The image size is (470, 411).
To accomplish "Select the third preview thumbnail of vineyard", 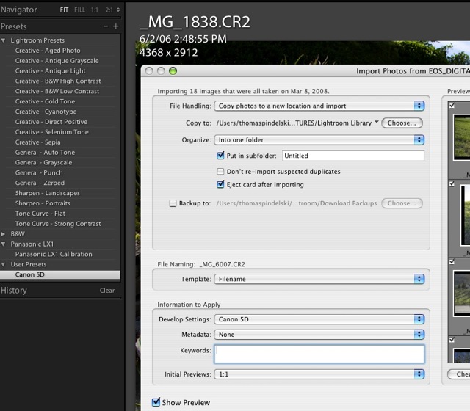I will (x=462, y=293).
